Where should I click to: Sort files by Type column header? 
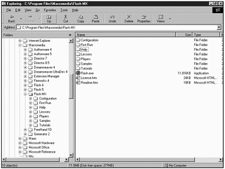[x=206, y=35]
